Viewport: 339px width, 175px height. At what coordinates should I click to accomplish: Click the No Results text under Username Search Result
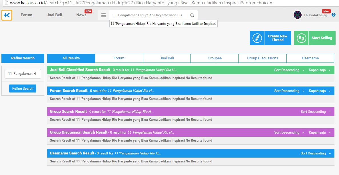[131, 161]
